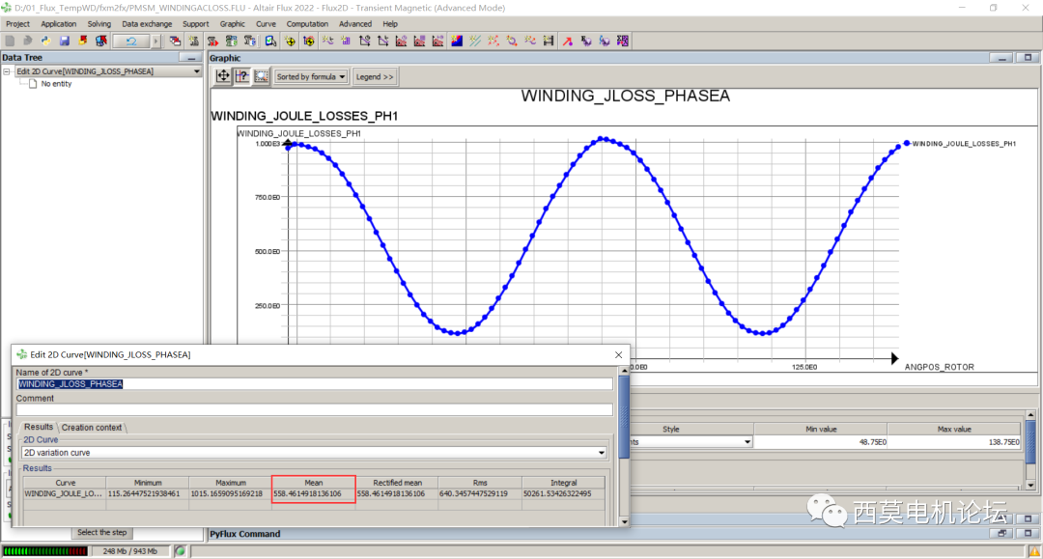Image resolution: width=1043 pixels, height=559 pixels.
Task: Click the red arrow over yellow folder icon
Action: click(x=82, y=42)
